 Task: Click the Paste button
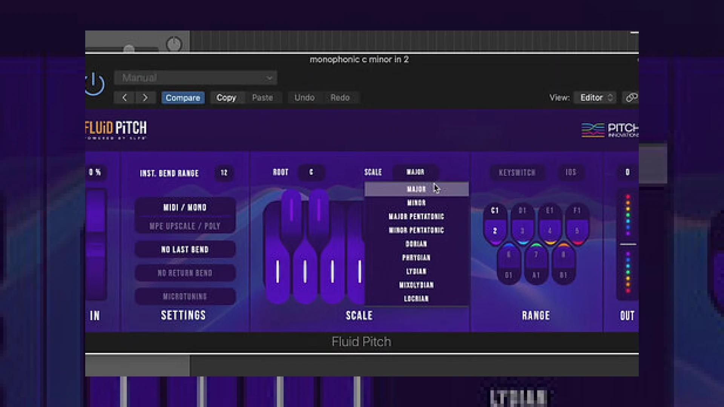tap(262, 98)
